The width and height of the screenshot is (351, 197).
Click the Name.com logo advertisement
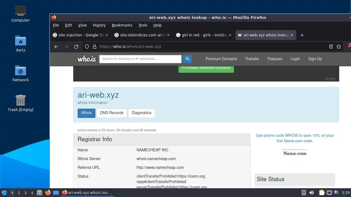[295, 152]
